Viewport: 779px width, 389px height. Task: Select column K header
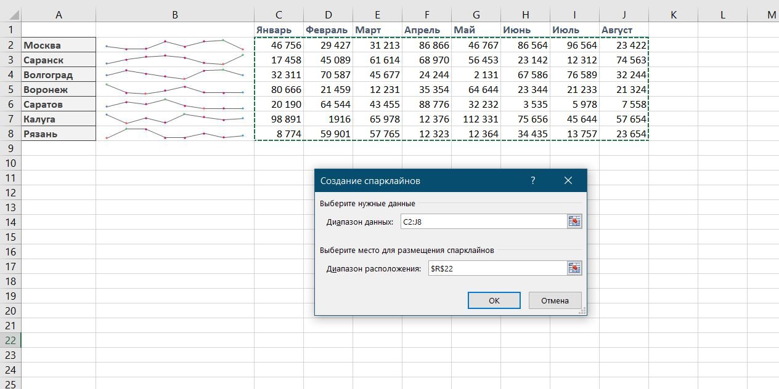pyautogui.click(x=673, y=15)
